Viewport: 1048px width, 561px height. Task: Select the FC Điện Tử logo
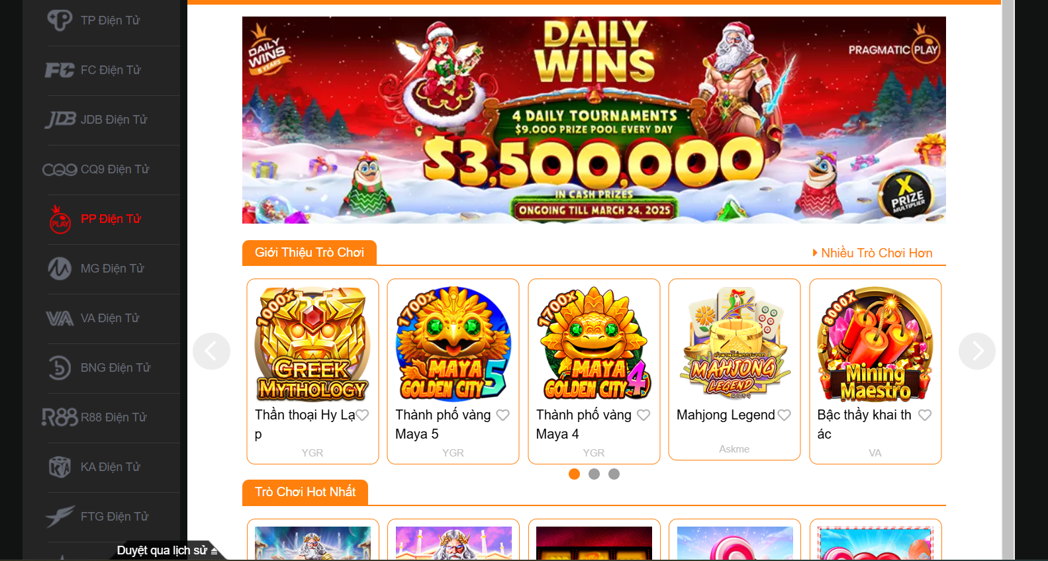coord(60,70)
